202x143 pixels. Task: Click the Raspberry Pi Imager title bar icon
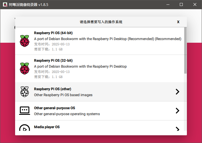coord(5,5)
